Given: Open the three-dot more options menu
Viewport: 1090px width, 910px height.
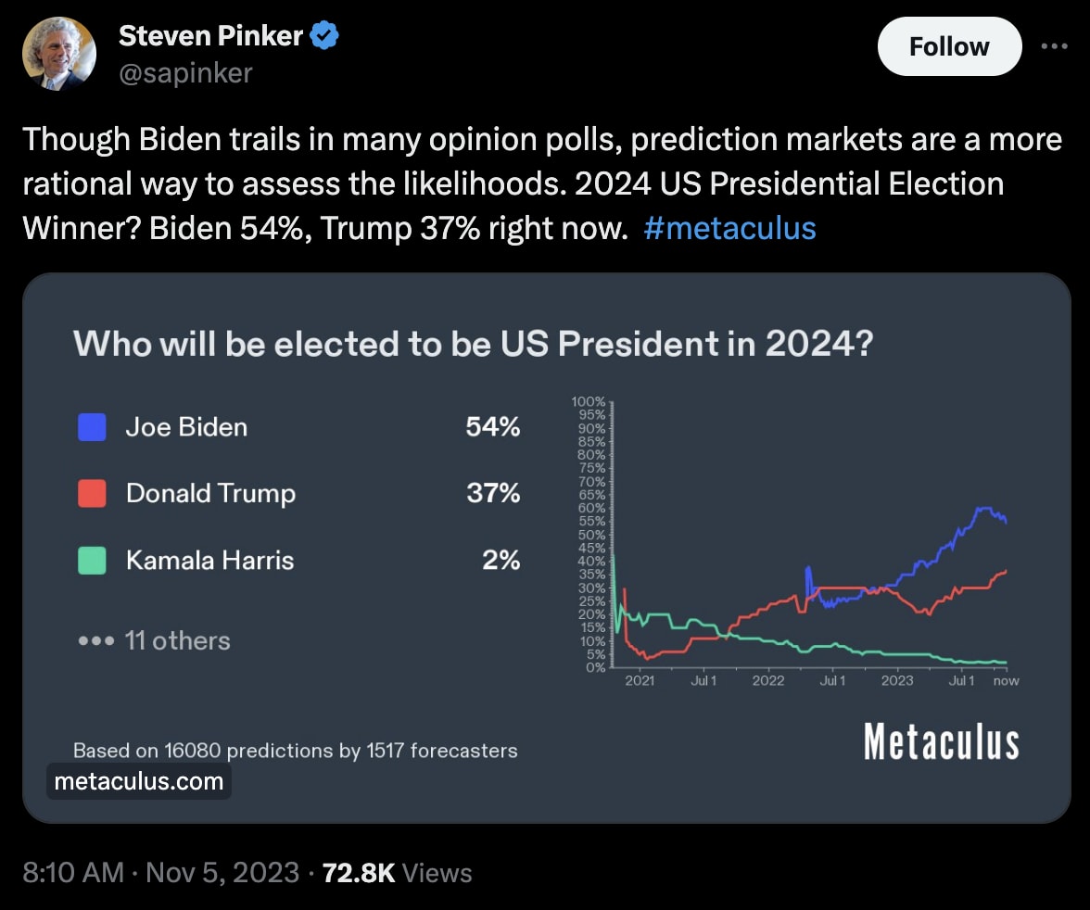Looking at the screenshot, I should pyautogui.click(x=1054, y=46).
